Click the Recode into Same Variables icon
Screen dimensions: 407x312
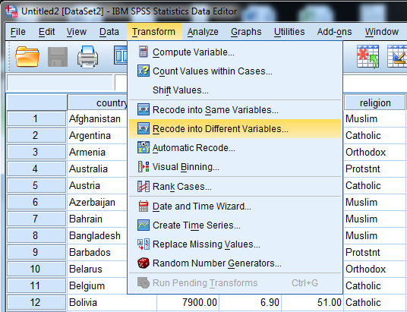[x=144, y=109]
